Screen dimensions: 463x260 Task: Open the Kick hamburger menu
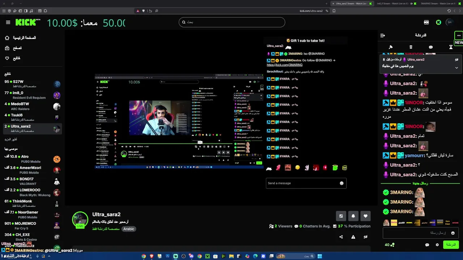coord(8,22)
